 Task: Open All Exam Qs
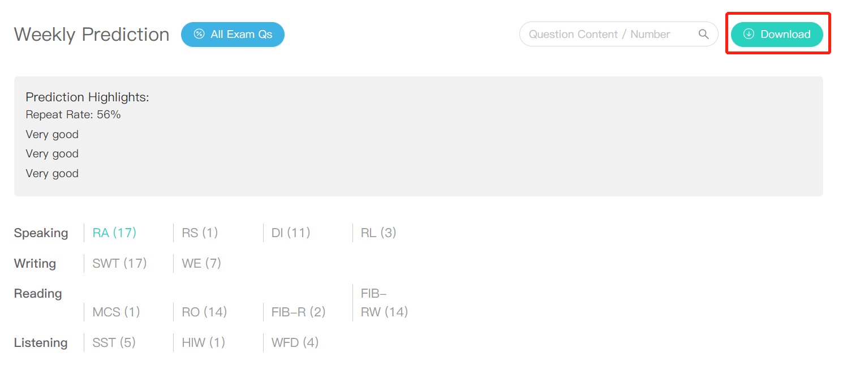tap(233, 35)
